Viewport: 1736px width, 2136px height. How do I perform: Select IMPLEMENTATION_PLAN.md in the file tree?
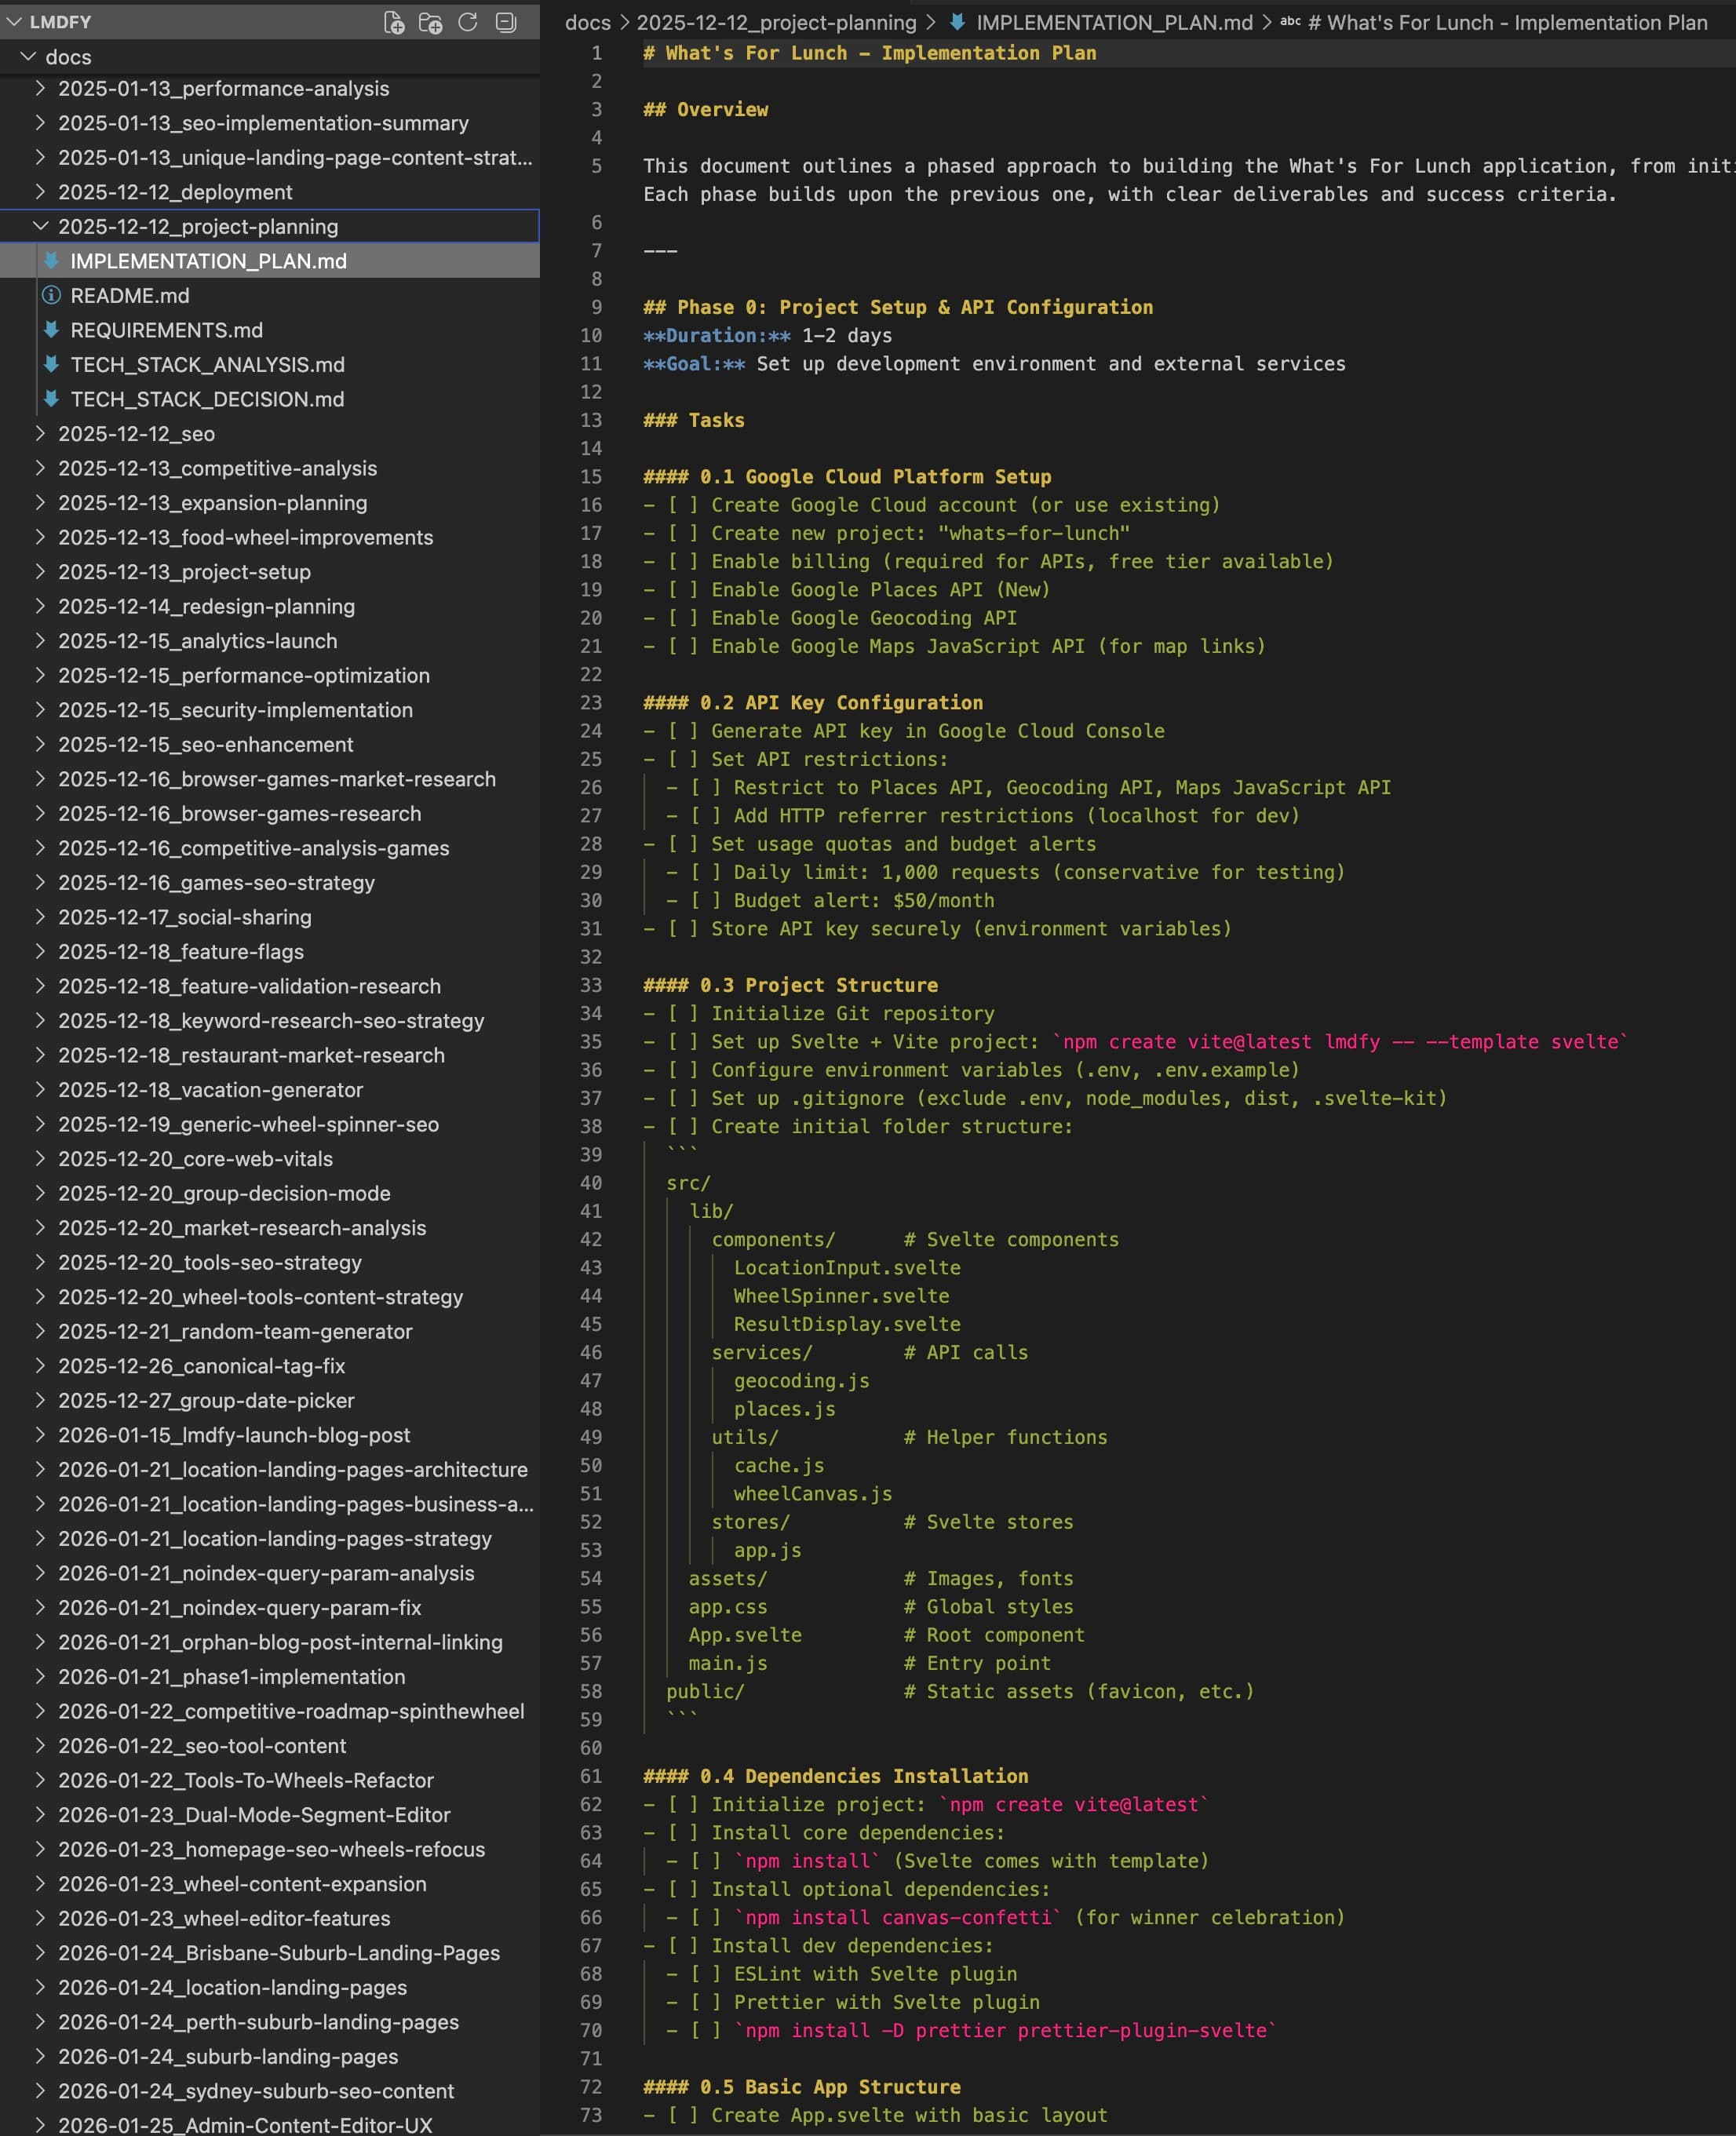tap(209, 261)
